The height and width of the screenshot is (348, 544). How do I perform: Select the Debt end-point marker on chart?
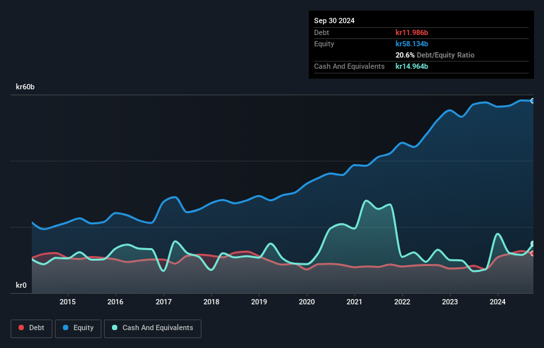coord(533,253)
